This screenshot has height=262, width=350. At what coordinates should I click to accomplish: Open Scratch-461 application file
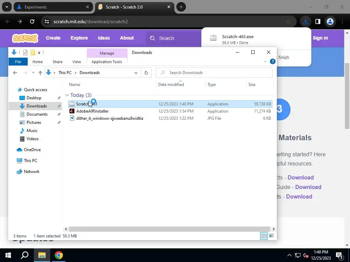[170, 104]
